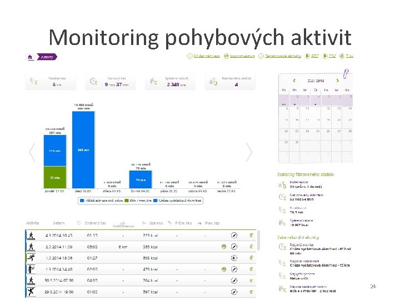
Task: Delete the activity from 1.9.2014 14:40
Action: [x=251, y=269]
